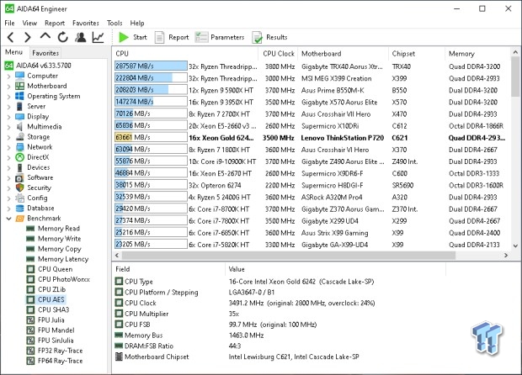Screen dimensions: 522x375
Task: Sort by the CPU Clock column header
Action: [x=279, y=54]
